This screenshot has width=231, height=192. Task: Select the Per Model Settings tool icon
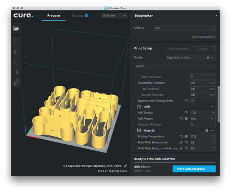16,82
